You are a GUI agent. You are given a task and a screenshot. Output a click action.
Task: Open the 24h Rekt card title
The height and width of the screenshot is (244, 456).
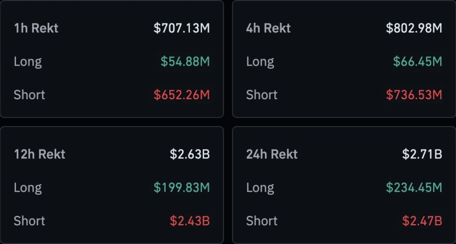[x=272, y=154]
